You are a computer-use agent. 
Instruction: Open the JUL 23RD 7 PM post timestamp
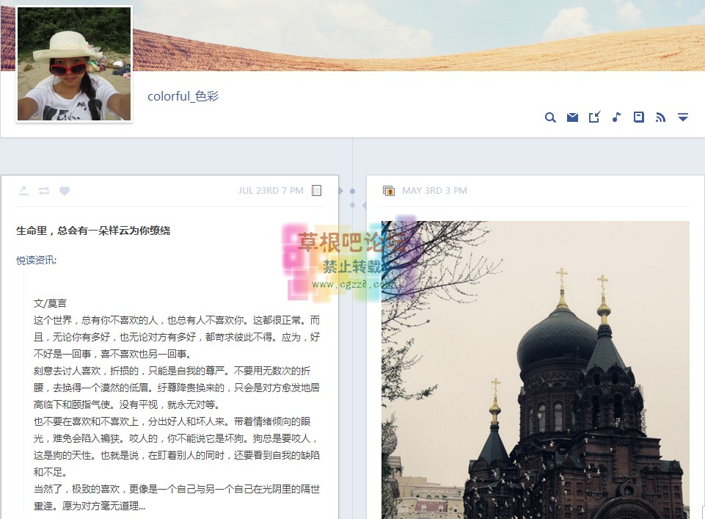pyautogui.click(x=270, y=191)
